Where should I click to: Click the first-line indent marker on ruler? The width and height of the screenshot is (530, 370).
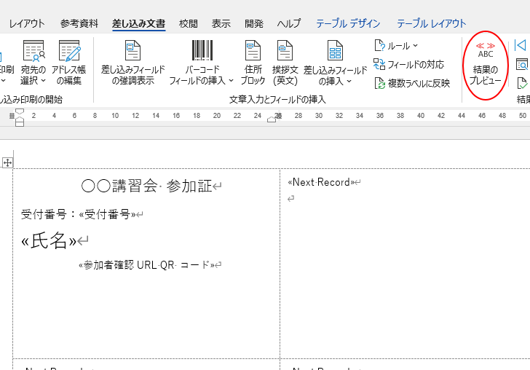20,111
